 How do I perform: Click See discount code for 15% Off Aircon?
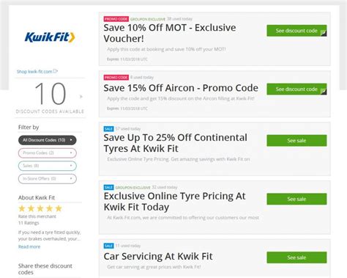[296, 89]
